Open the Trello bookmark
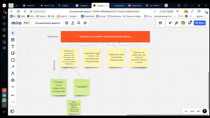The width and height of the screenshot is (210, 118). [21, 16]
